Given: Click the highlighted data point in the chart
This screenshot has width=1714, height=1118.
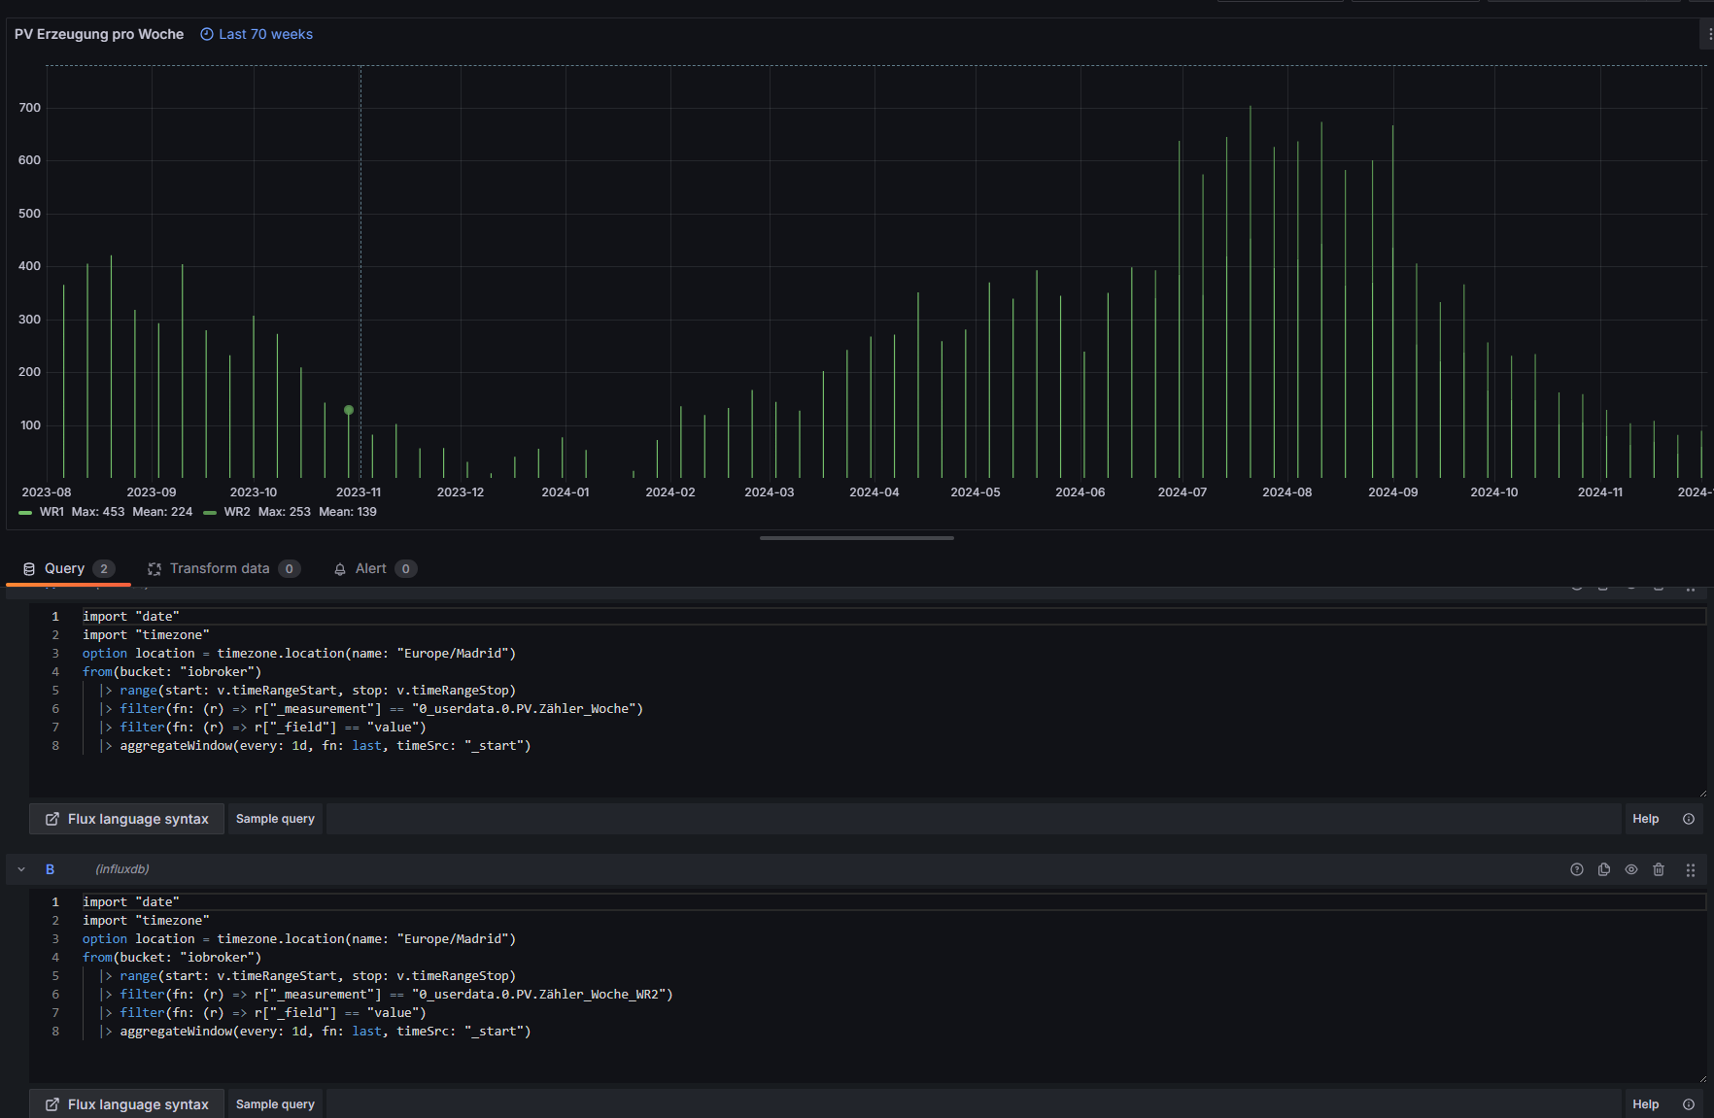Looking at the screenshot, I should point(349,410).
